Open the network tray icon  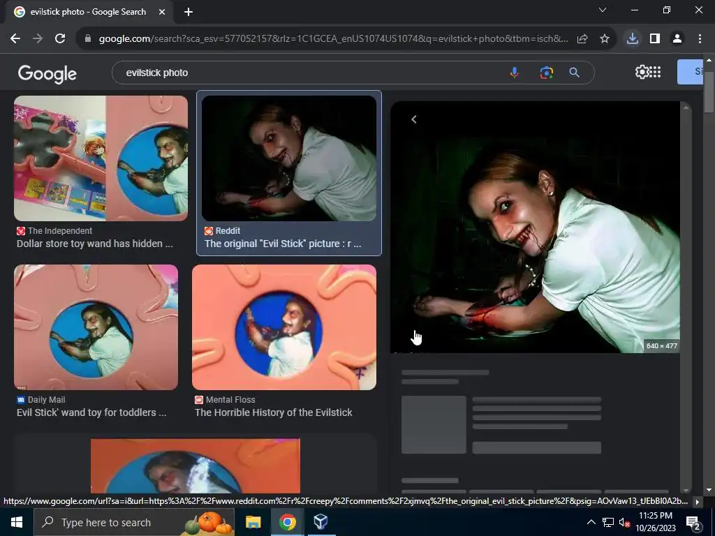(x=608, y=522)
